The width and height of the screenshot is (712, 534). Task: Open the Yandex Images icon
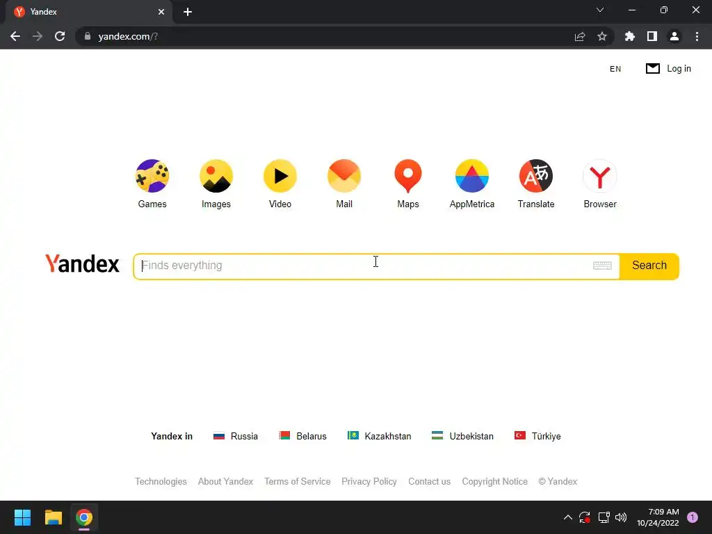point(216,176)
